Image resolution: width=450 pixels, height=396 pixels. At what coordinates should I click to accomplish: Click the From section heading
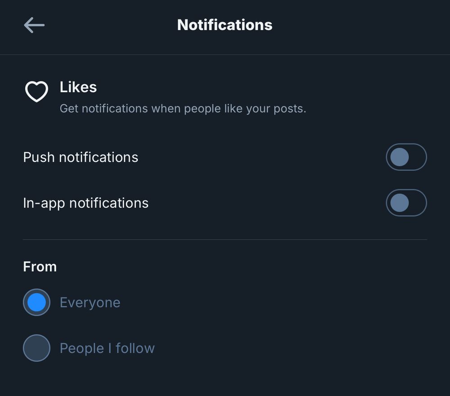[40, 267]
